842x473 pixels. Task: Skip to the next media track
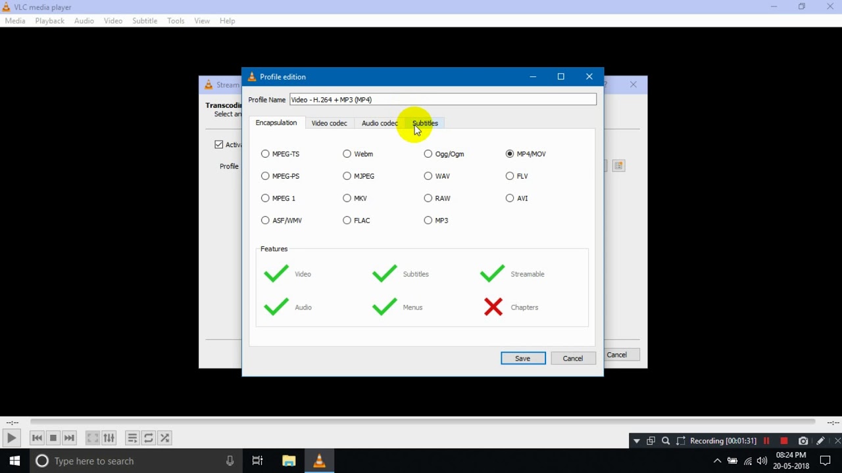[x=69, y=438]
